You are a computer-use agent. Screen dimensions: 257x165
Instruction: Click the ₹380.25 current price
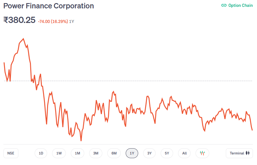19,20
